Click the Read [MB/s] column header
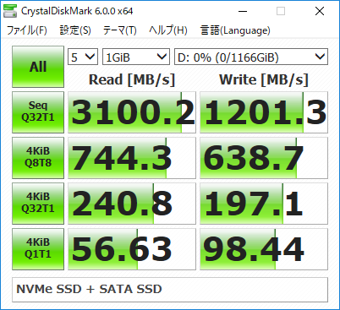Image resolution: width=340 pixels, height=310 pixels. click(132, 79)
